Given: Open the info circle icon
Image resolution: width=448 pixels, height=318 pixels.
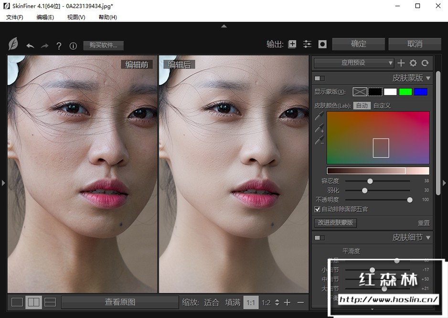Looking at the screenshot, I should pos(73,46).
